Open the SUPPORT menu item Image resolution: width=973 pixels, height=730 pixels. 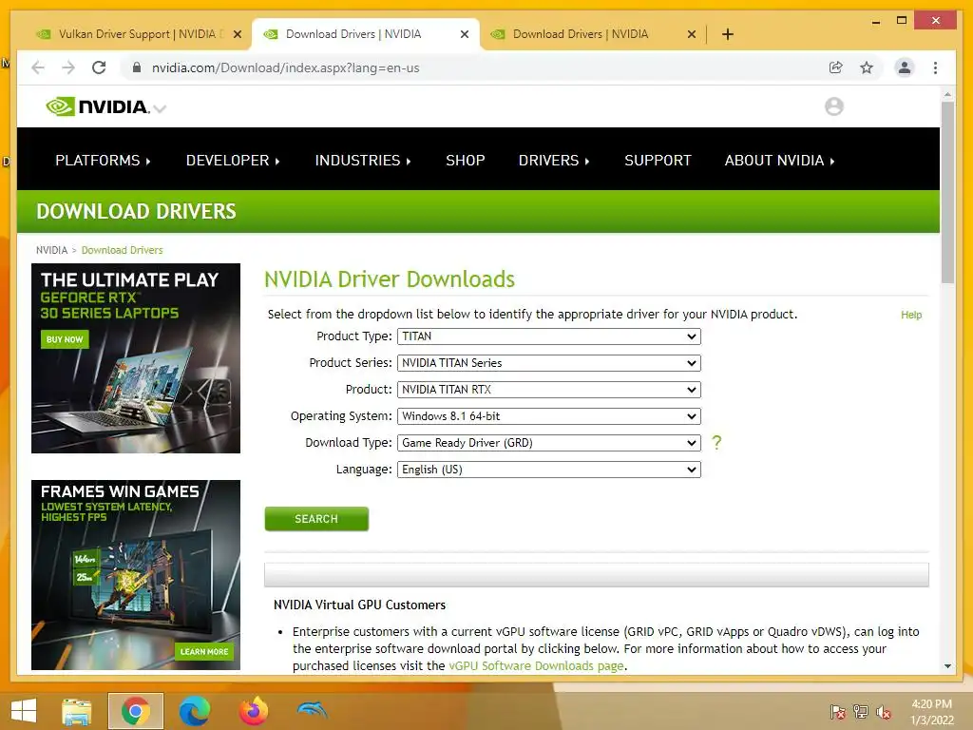658,160
